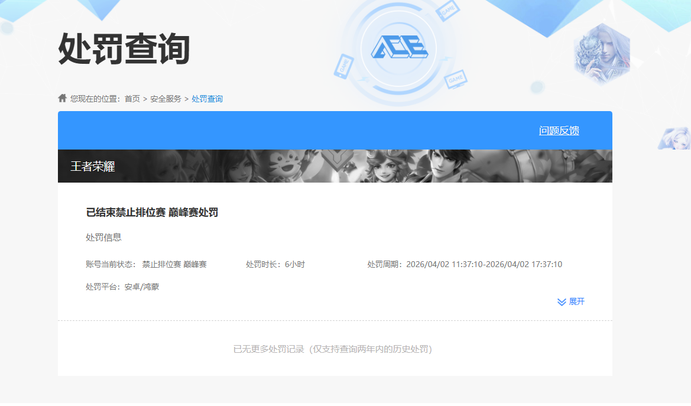The width and height of the screenshot is (691, 406).
Task: Click the ACE logo in the header
Action: [399, 47]
